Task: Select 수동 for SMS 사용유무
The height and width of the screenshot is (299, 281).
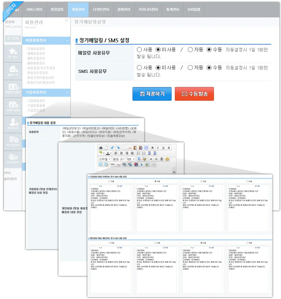Action: point(209,68)
